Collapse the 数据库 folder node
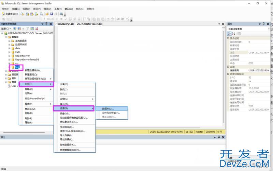The image size is (273, 171). (6, 37)
